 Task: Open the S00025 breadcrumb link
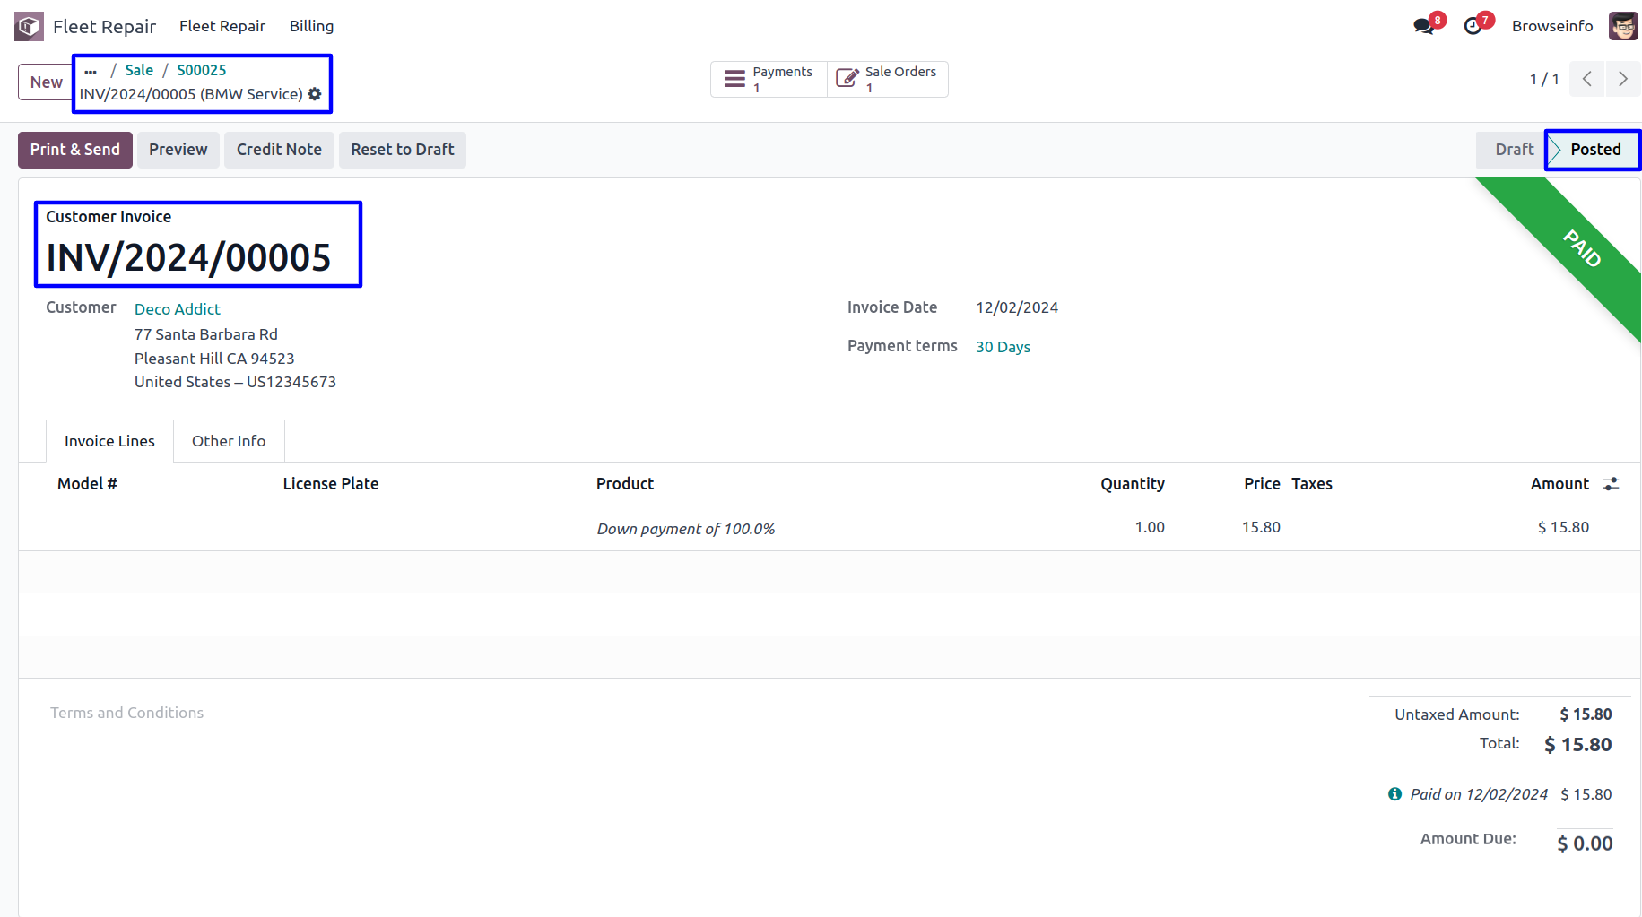pyautogui.click(x=201, y=70)
